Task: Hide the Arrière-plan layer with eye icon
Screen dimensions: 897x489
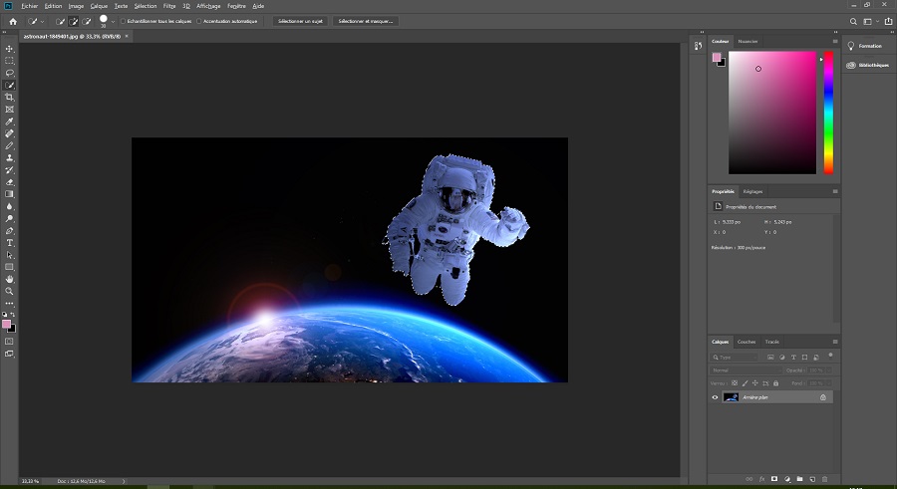Action: click(x=715, y=397)
